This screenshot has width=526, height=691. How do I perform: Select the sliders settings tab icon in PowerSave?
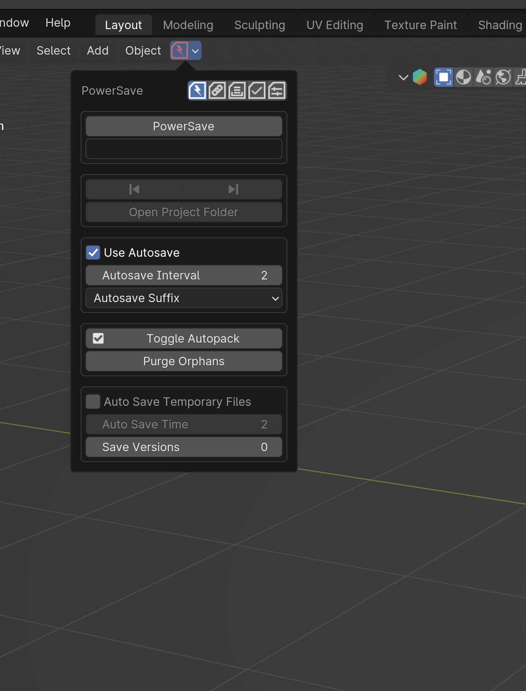click(x=277, y=90)
